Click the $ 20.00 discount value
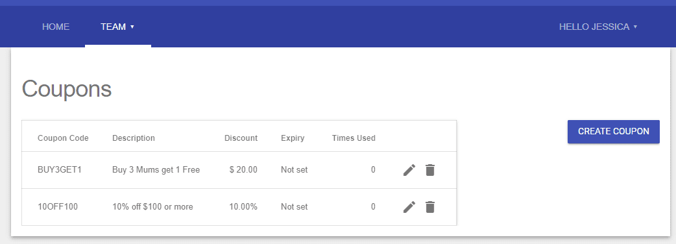Screen dimensions: 676x244 coord(243,170)
